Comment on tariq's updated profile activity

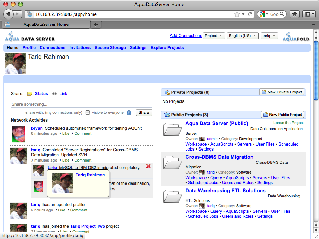[x=79, y=210]
